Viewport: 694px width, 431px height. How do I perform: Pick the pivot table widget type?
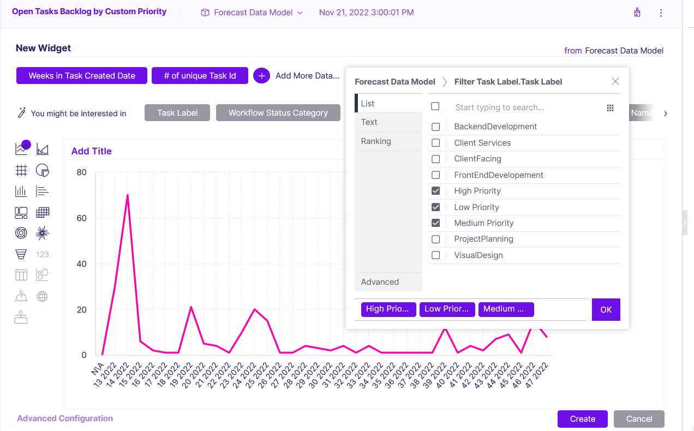[43, 212]
